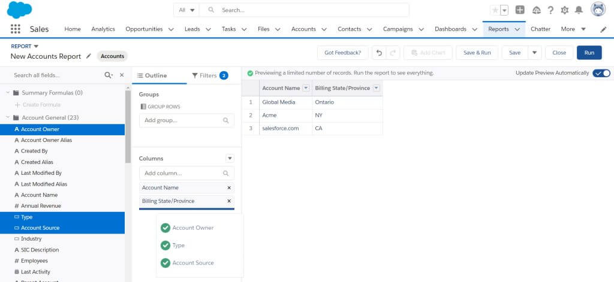The width and height of the screenshot is (614, 282).
Task: Select the Industry field
Action: [x=62, y=238]
